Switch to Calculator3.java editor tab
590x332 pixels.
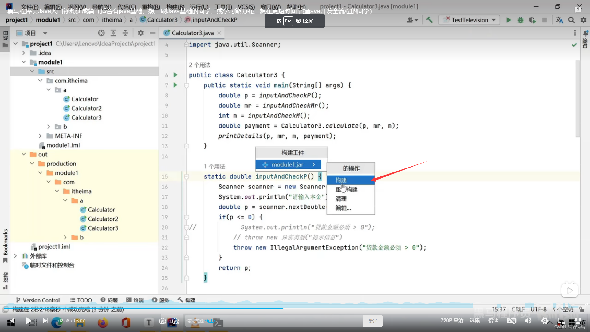(x=192, y=33)
